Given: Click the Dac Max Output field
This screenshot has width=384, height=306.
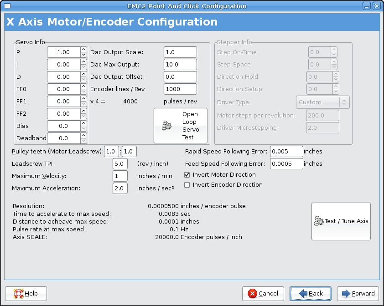Looking at the screenshot, I should tap(180, 65).
